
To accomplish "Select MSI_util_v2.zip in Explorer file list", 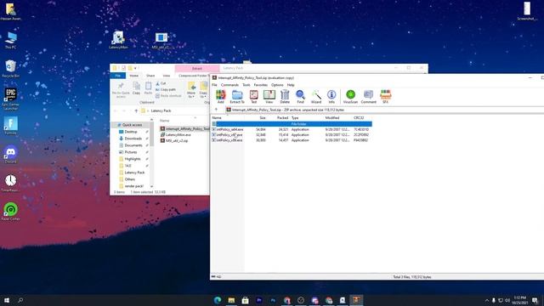I will pos(177,140).
